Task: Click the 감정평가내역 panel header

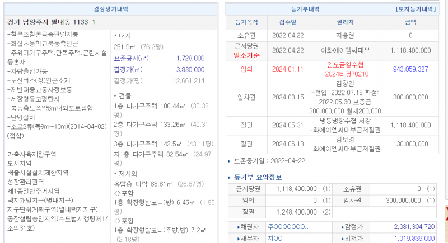Action: 111,9
